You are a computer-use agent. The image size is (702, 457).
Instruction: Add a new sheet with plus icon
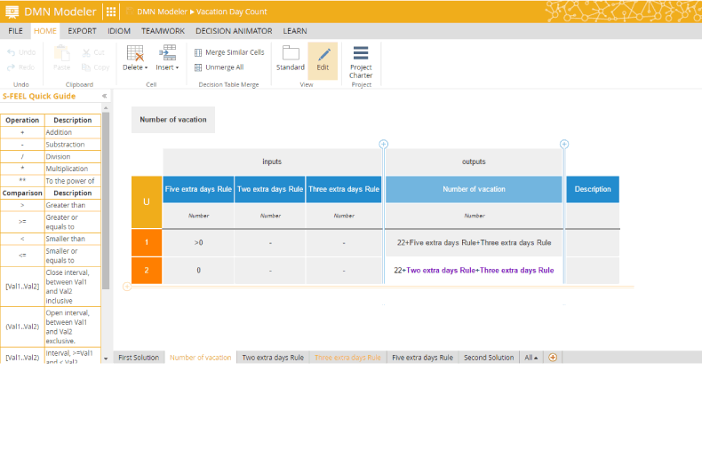pyautogui.click(x=553, y=358)
